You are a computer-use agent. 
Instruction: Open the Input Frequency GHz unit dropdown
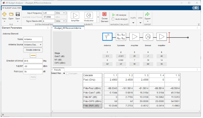(61, 13)
